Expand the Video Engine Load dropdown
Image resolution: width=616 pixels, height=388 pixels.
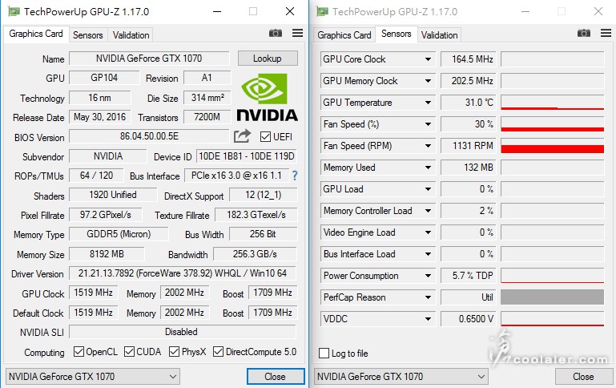[428, 232]
